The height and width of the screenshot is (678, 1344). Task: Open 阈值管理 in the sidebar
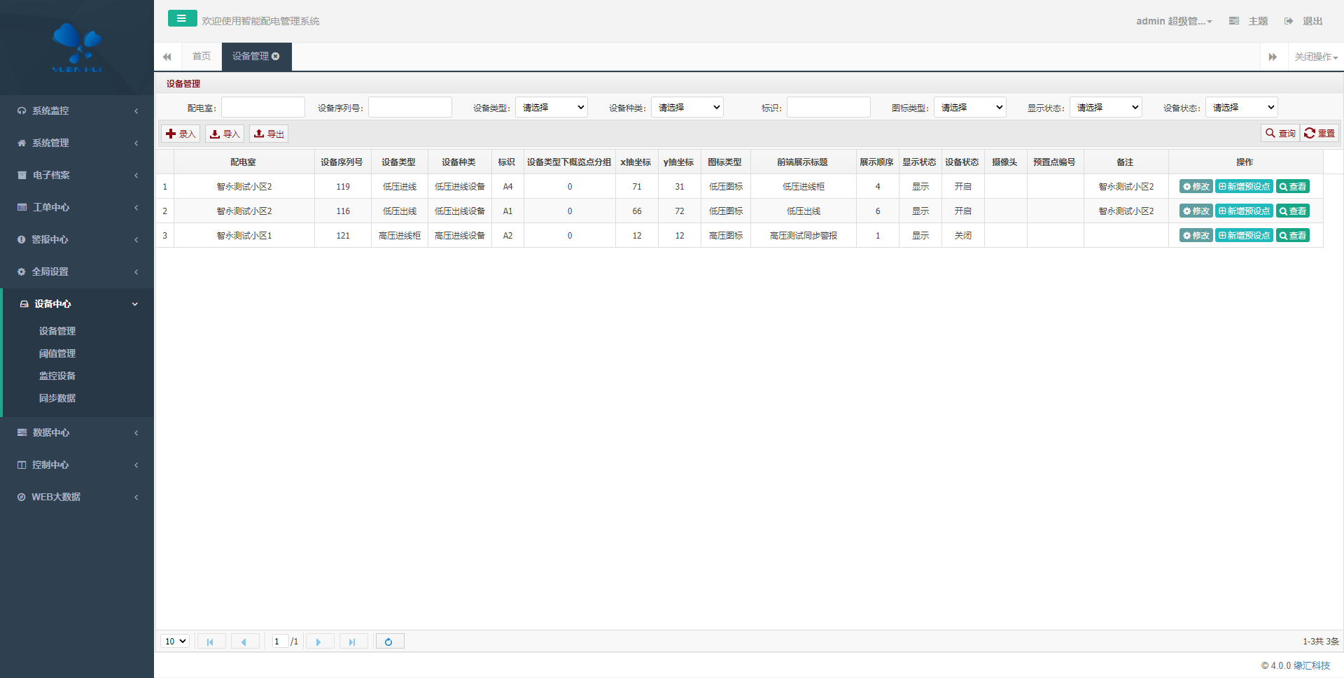(x=57, y=353)
